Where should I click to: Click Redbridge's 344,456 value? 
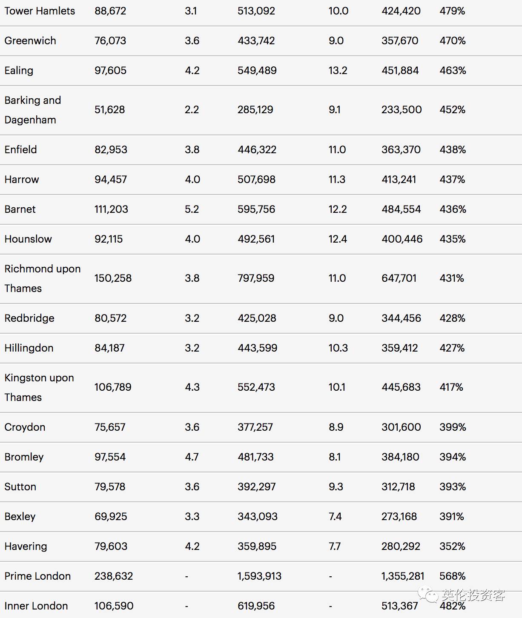point(401,318)
